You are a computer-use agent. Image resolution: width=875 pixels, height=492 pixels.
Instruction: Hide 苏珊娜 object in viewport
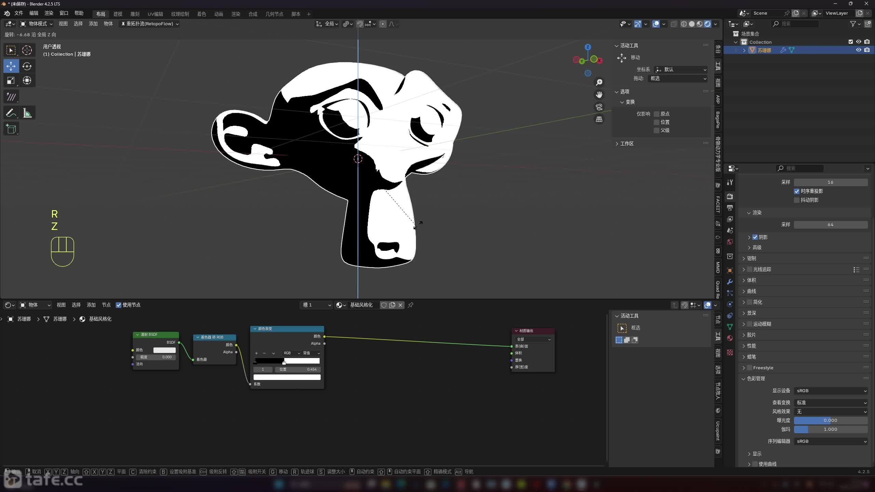coord(858,50)
